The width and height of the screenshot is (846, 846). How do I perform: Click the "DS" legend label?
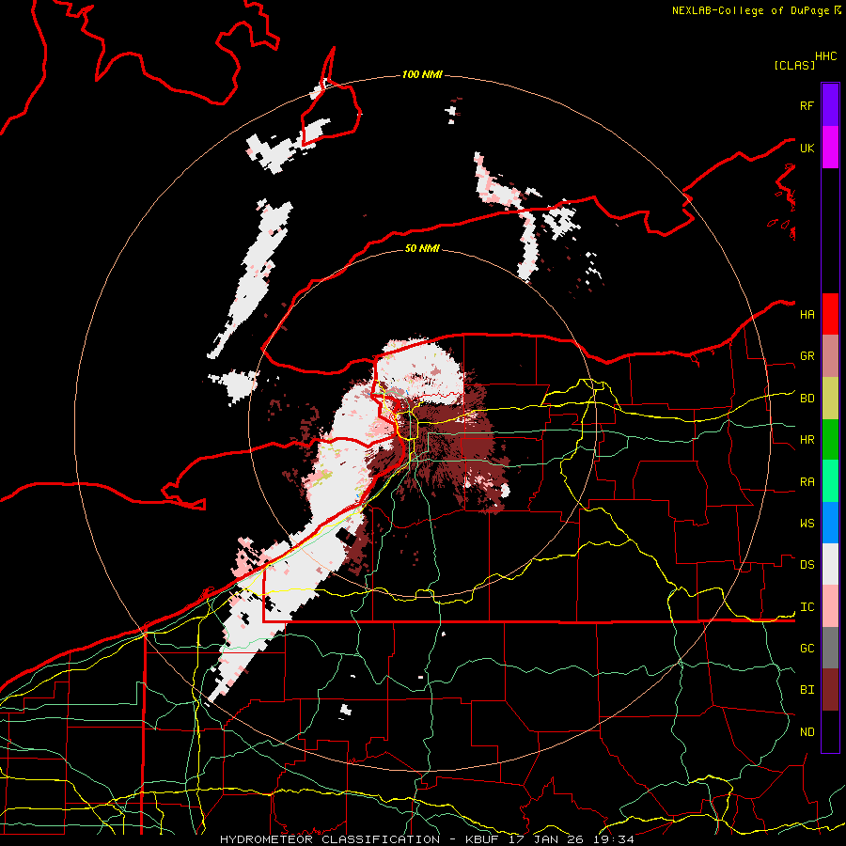(x=807, y=565)
